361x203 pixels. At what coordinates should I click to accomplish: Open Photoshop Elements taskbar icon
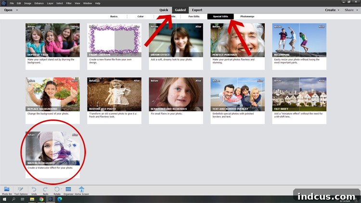(x=51, y=199)
